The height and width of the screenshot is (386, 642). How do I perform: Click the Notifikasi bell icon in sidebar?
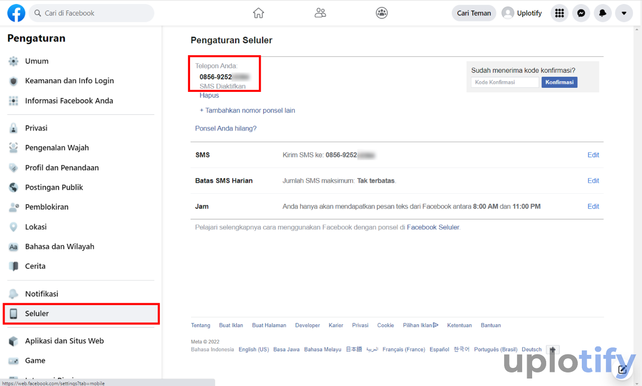tap(14, 294)
